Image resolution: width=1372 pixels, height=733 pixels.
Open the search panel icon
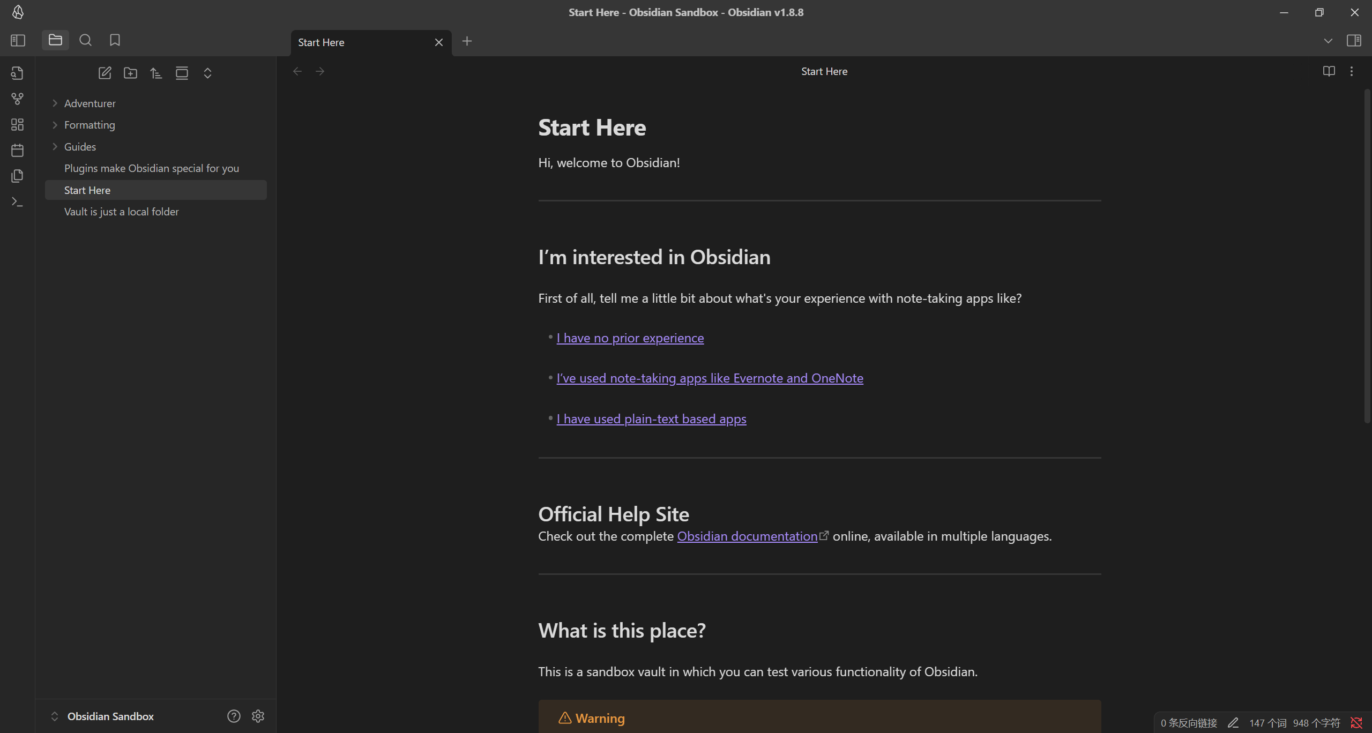point(85,40)
